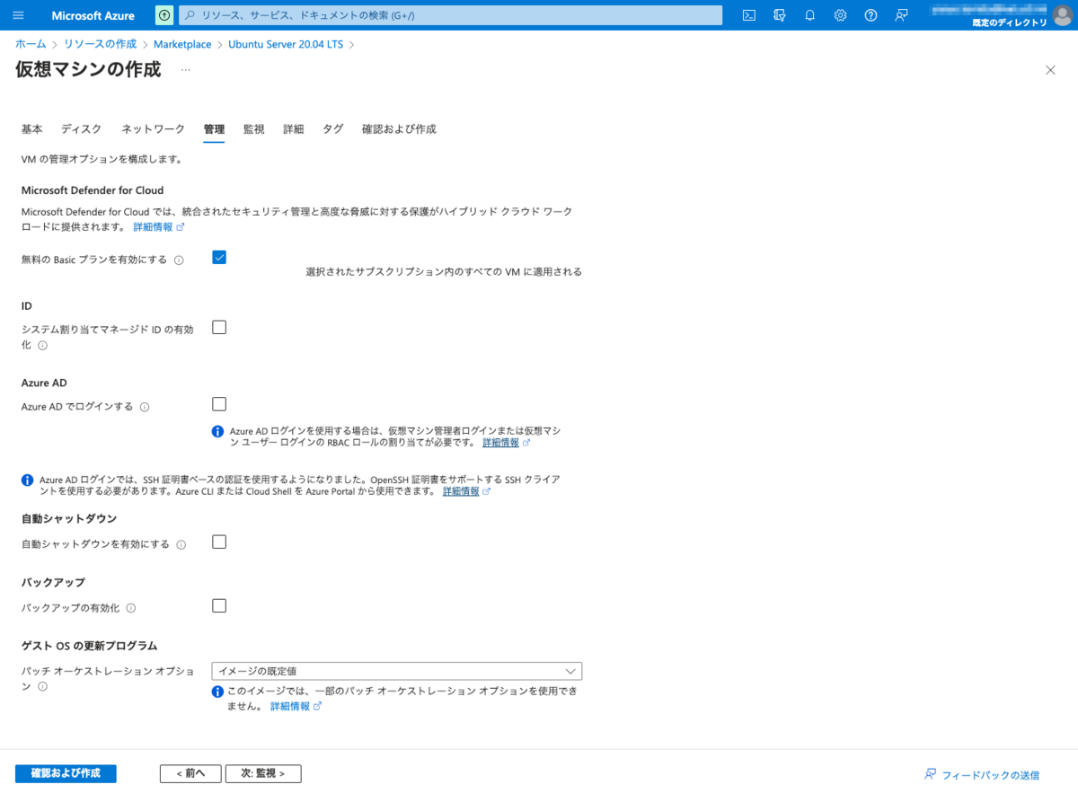Viewport: 1078px width, 802px height.
Task: Switch to the ディスク tab
Action: [82, 129]
